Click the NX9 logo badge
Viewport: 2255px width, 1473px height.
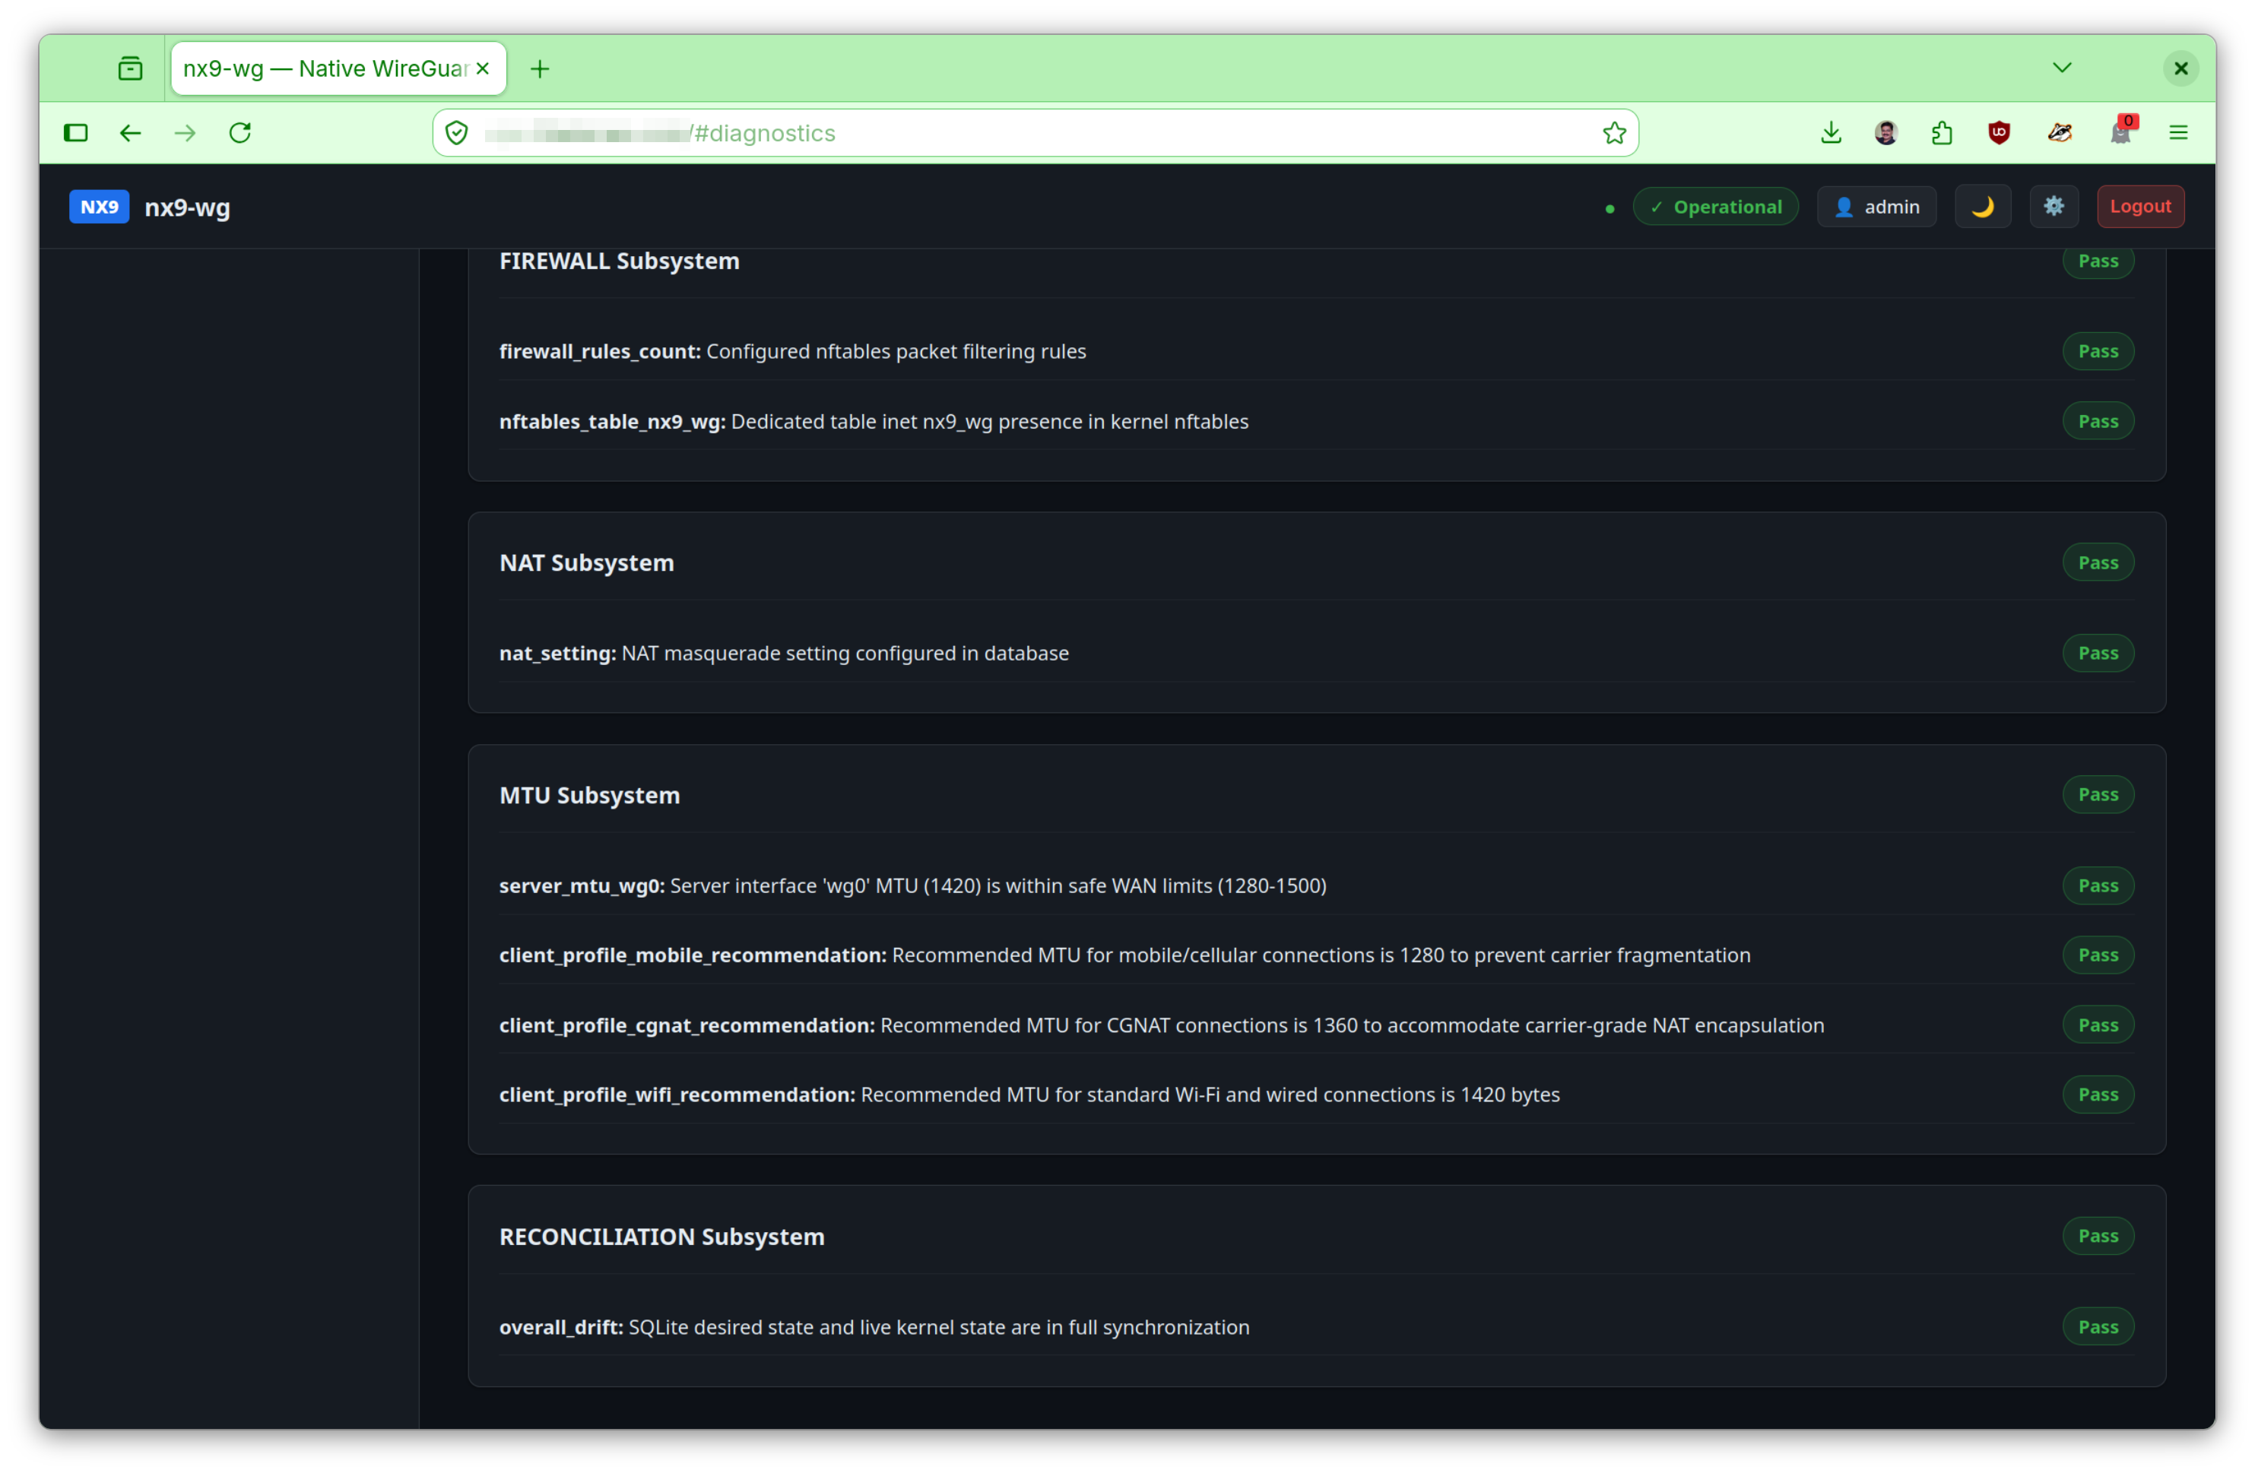99,207
